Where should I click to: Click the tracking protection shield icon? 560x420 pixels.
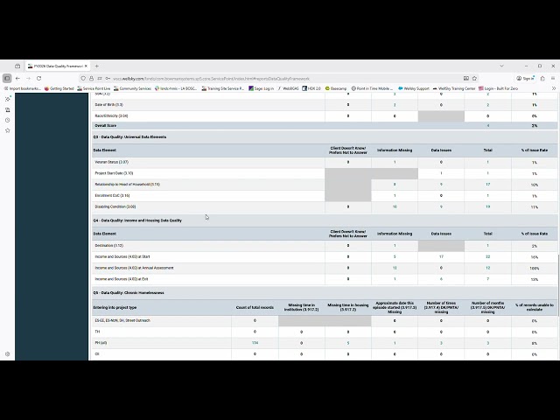[83, 78]
